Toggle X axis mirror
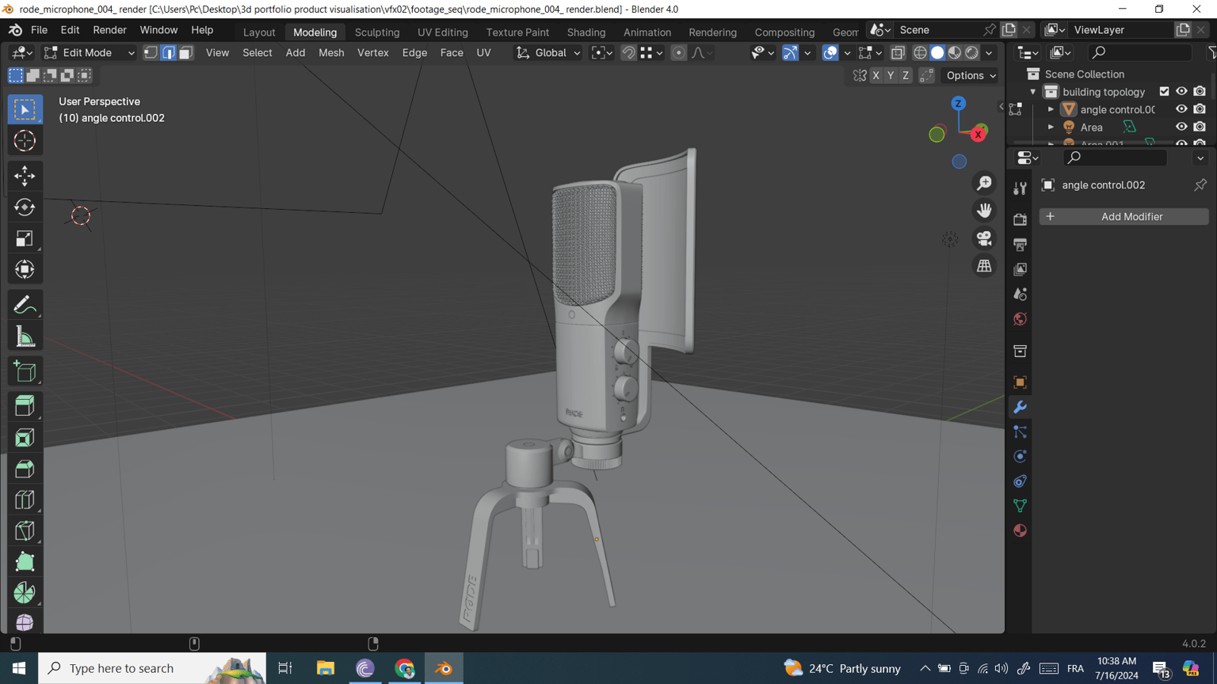The image size is (1217, 684). pos(876,75)
